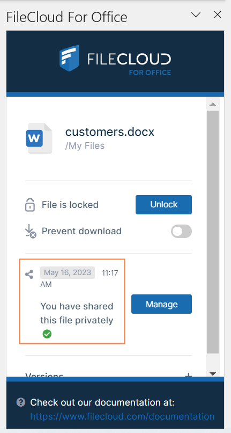
Task: Open Manage for the private share
Action: coord(161,304)
